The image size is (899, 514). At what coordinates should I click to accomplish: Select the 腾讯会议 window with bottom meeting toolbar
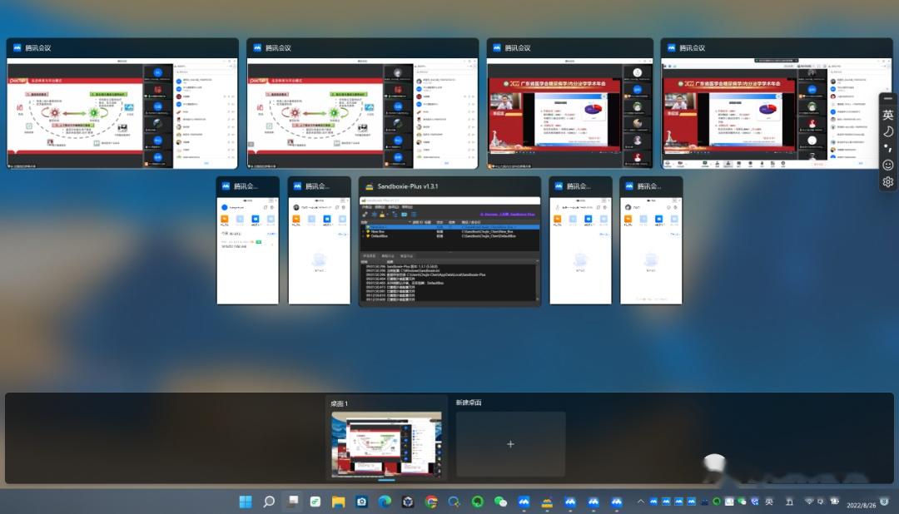pos(777,104)
